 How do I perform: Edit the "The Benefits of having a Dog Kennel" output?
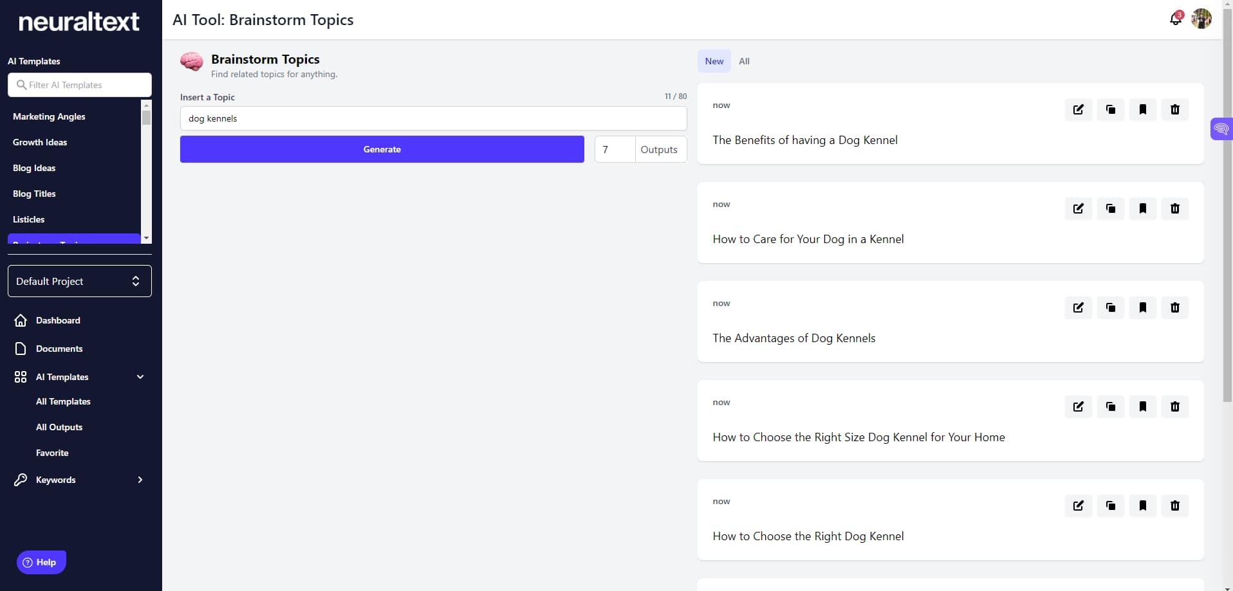point(1079,109)
